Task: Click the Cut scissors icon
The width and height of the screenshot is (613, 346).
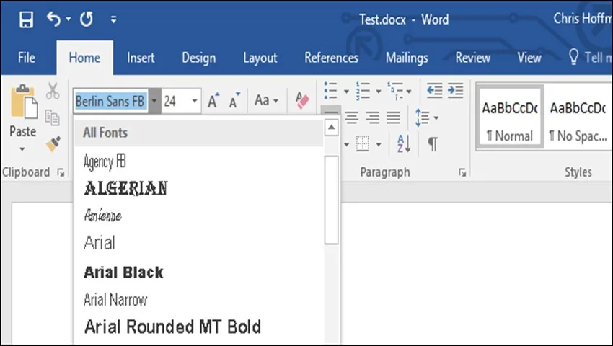Action: pyautogui.click(x=53, y=91)
